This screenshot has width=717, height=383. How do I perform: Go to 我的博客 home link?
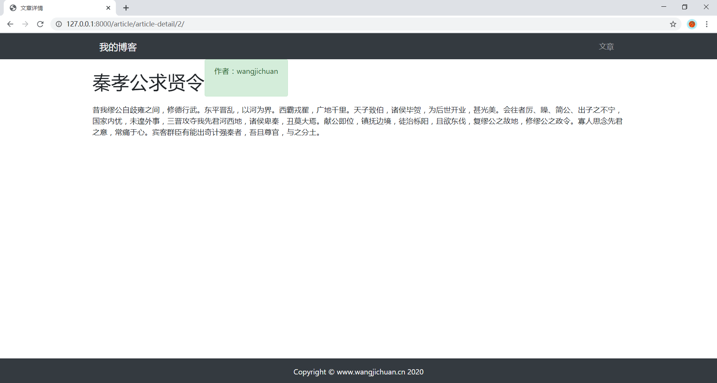(x=118, y=47)
